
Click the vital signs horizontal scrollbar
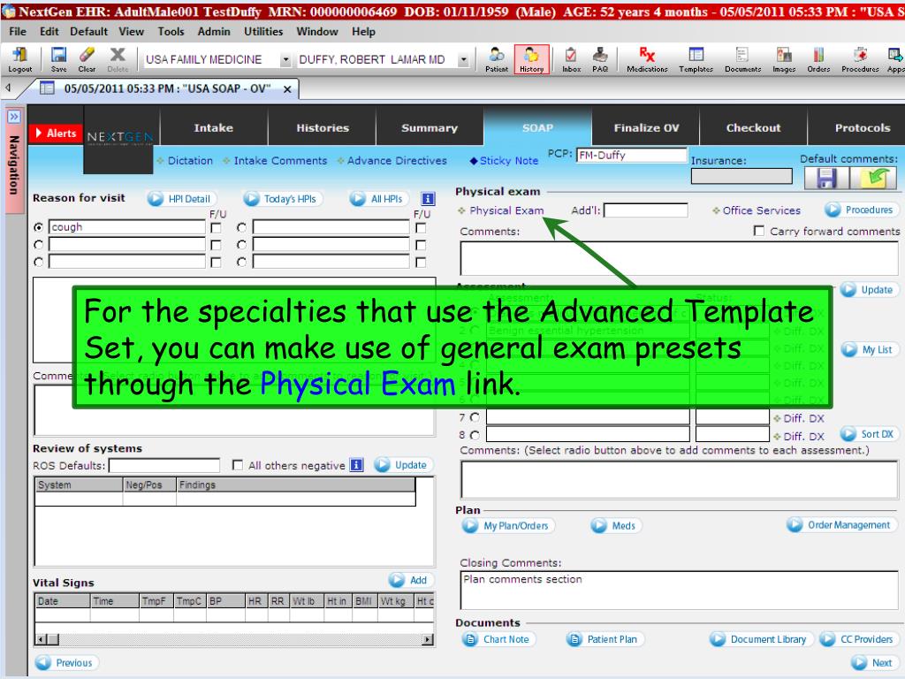[234, 639]
